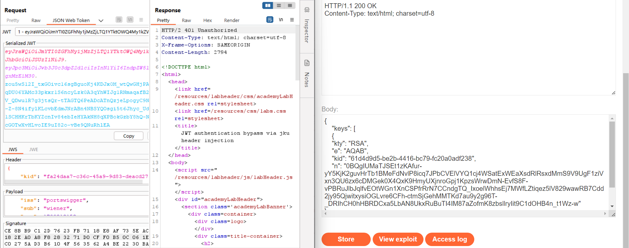Screen dimensions: 629x248
Task: Click Body textarea vertical scrollbar thumb
Action: 612,155
